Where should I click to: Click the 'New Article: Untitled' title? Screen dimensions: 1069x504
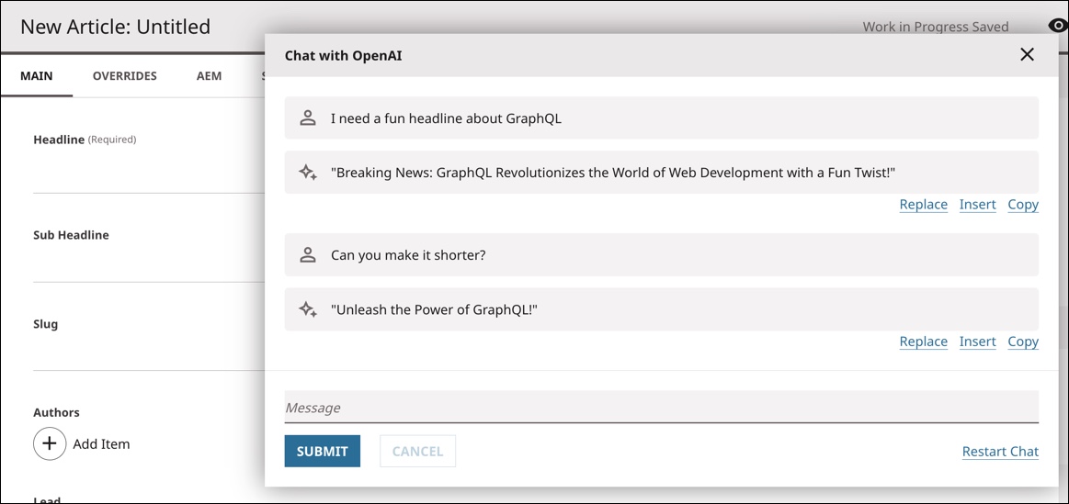click(115, 27)
